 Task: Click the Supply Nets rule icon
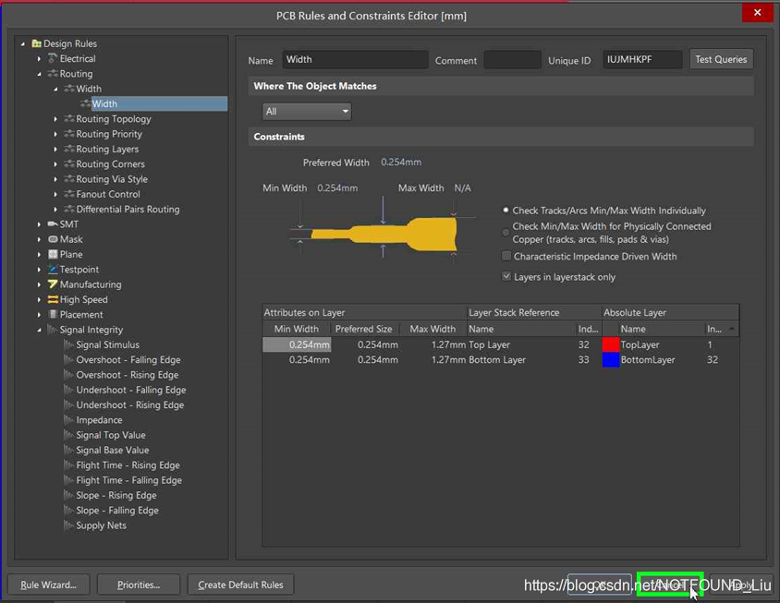coord(69,525)
